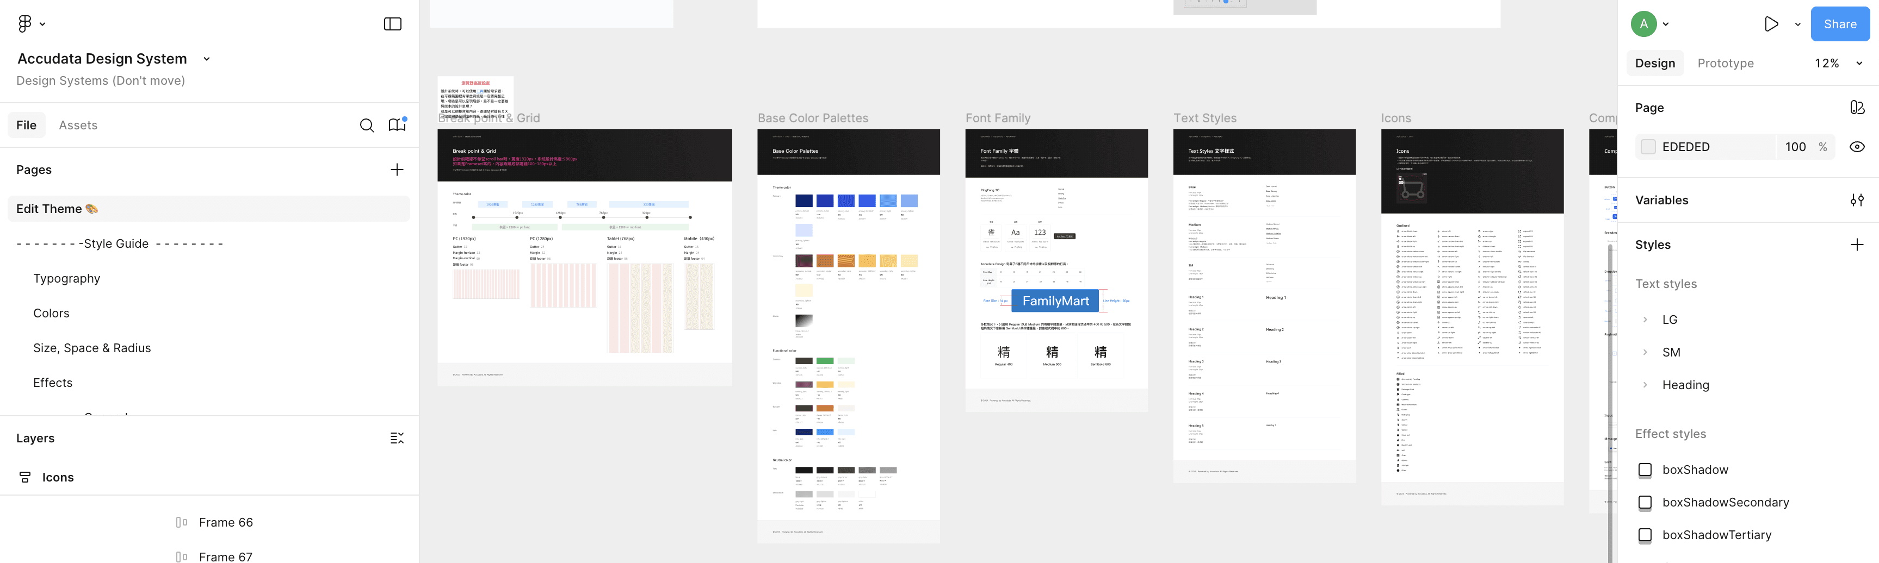Switch to the Prototype tab
The height and width of the screenshot is (563, 1879).
(1725, 64)
